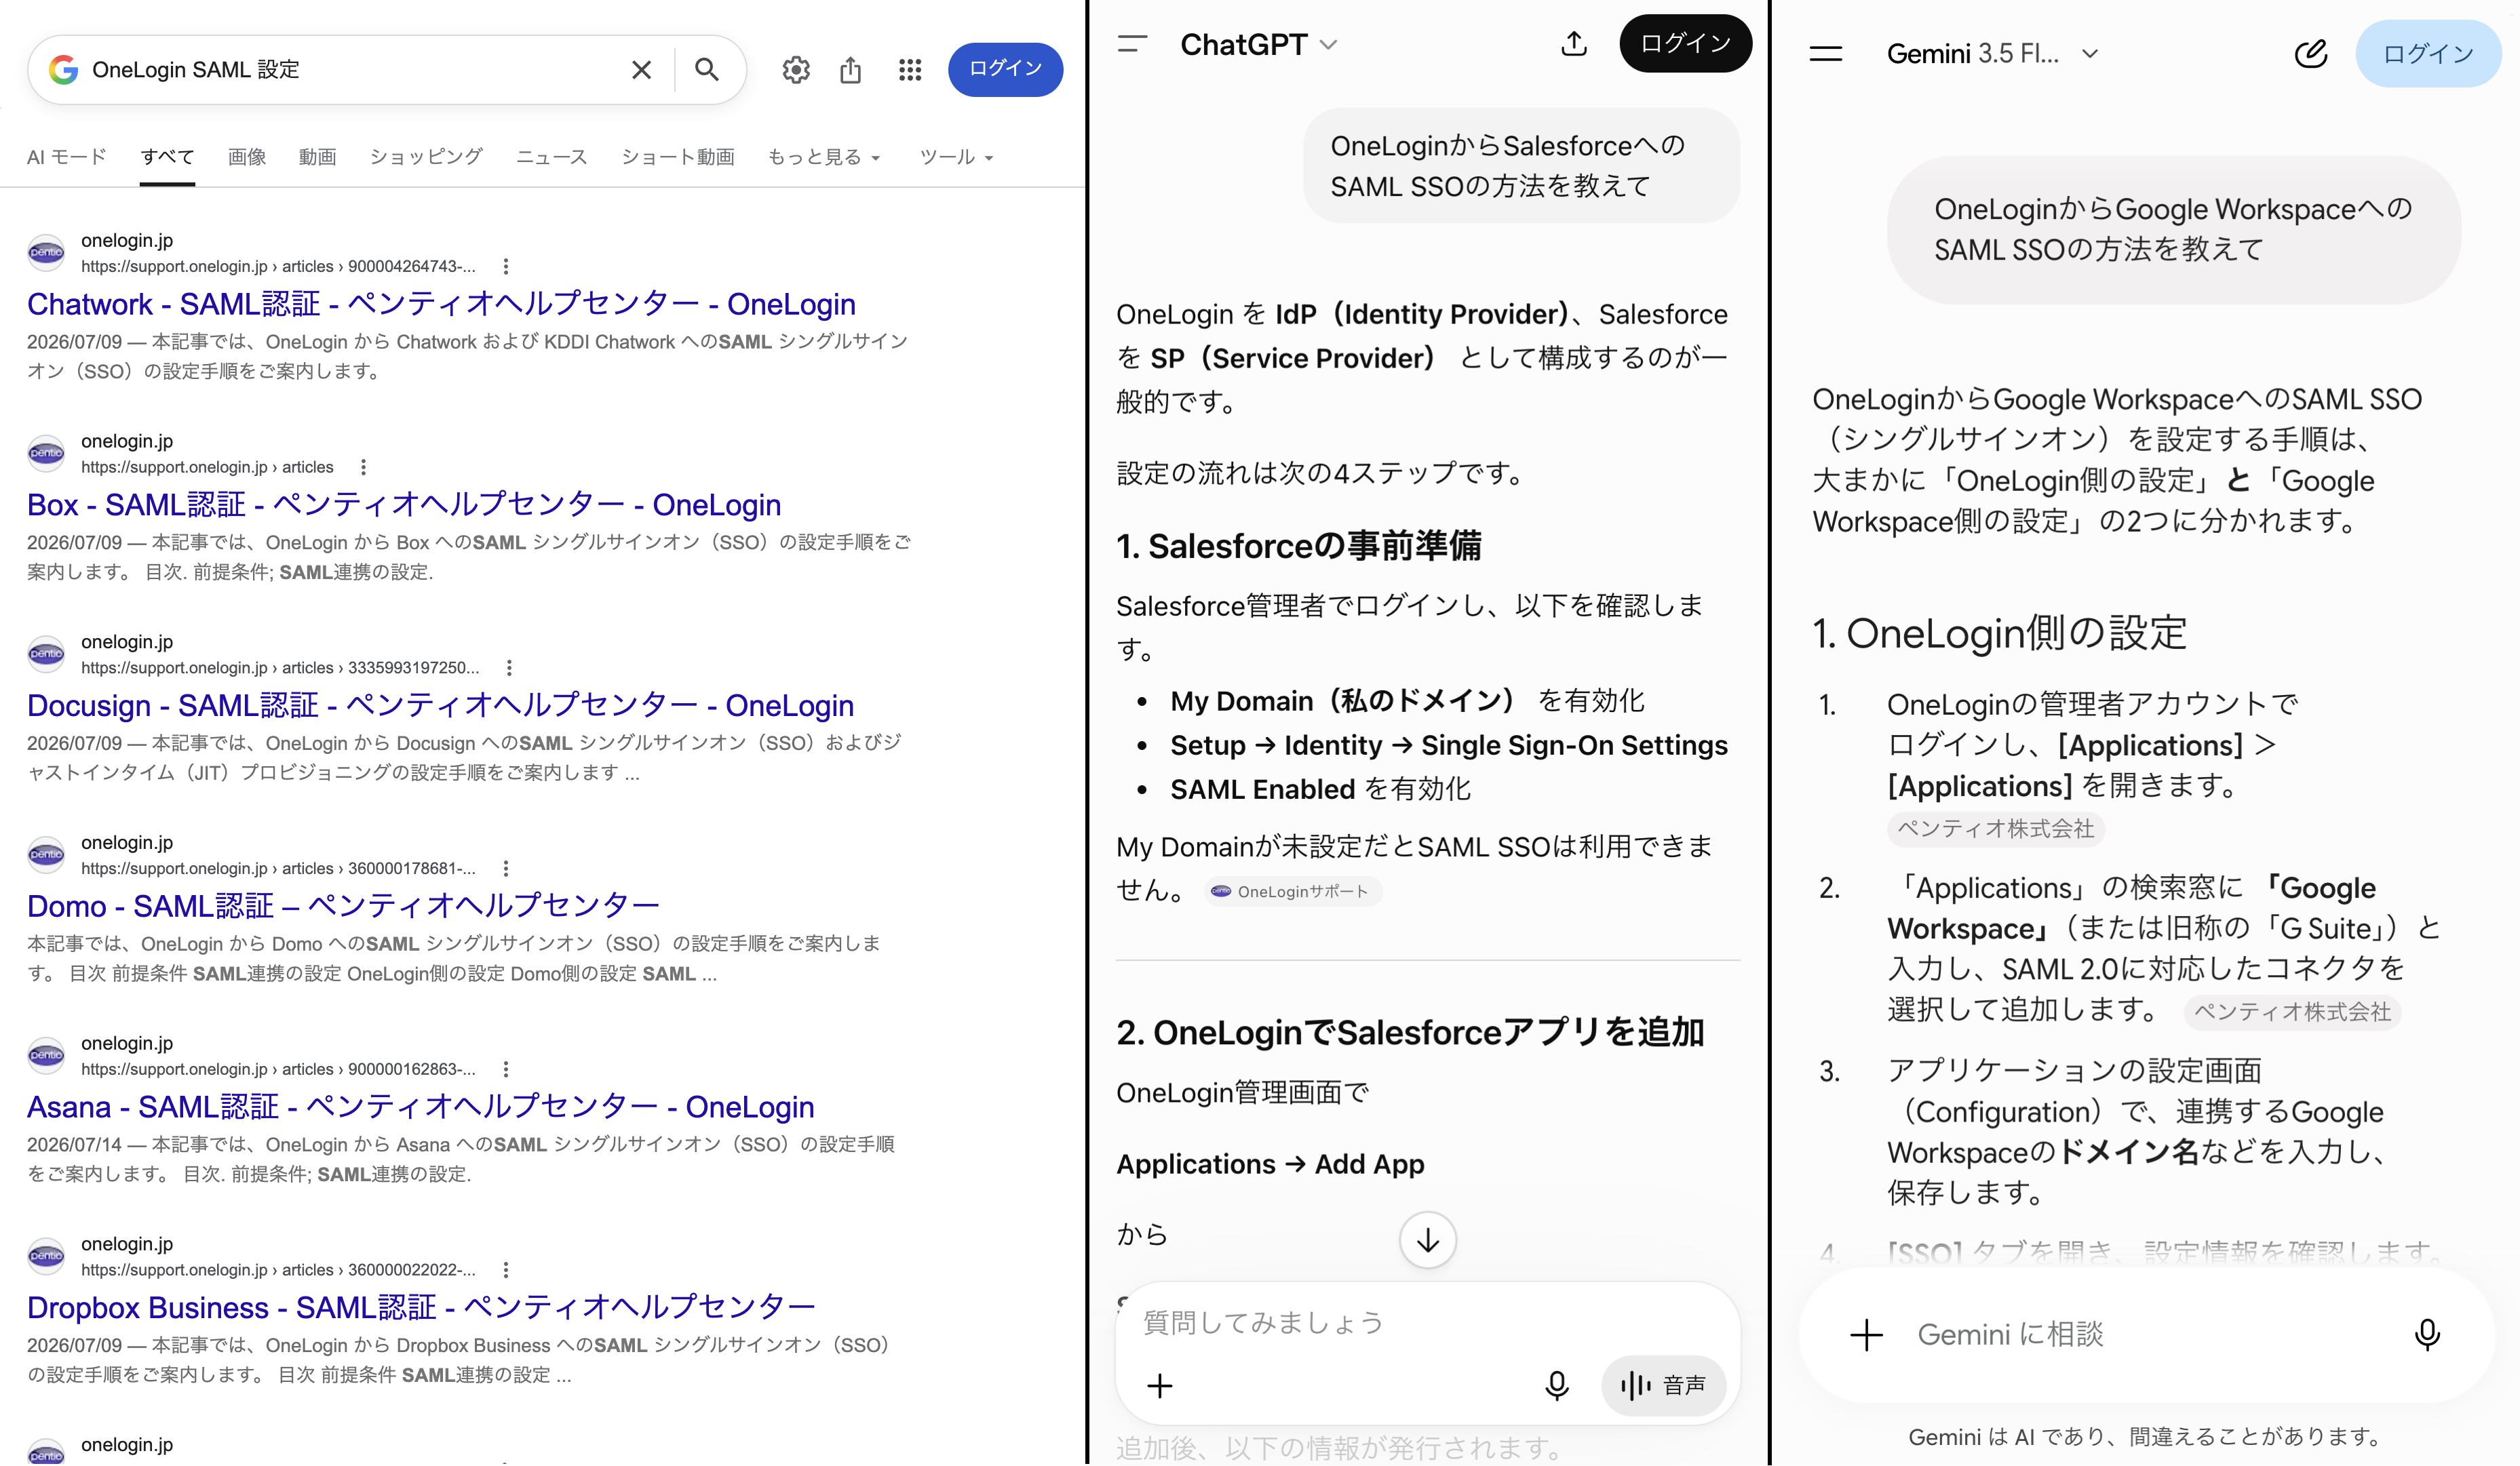This screenshot has width=2520, height=1466.
Task: Click the Gemini ログイン button
Action: (x=2428, y=54)
